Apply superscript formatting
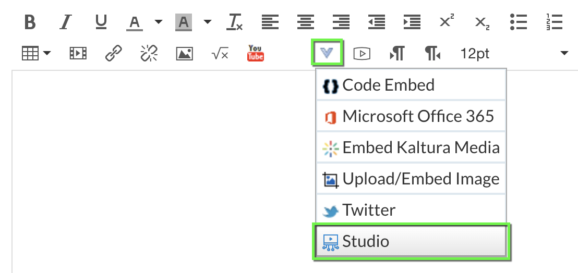Viewport: 578px width, 273px height. pos(447,21)
